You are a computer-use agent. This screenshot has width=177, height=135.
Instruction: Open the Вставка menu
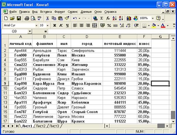click(46, 12)
